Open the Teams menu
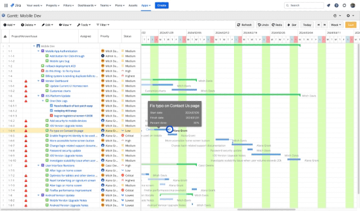 106,5
